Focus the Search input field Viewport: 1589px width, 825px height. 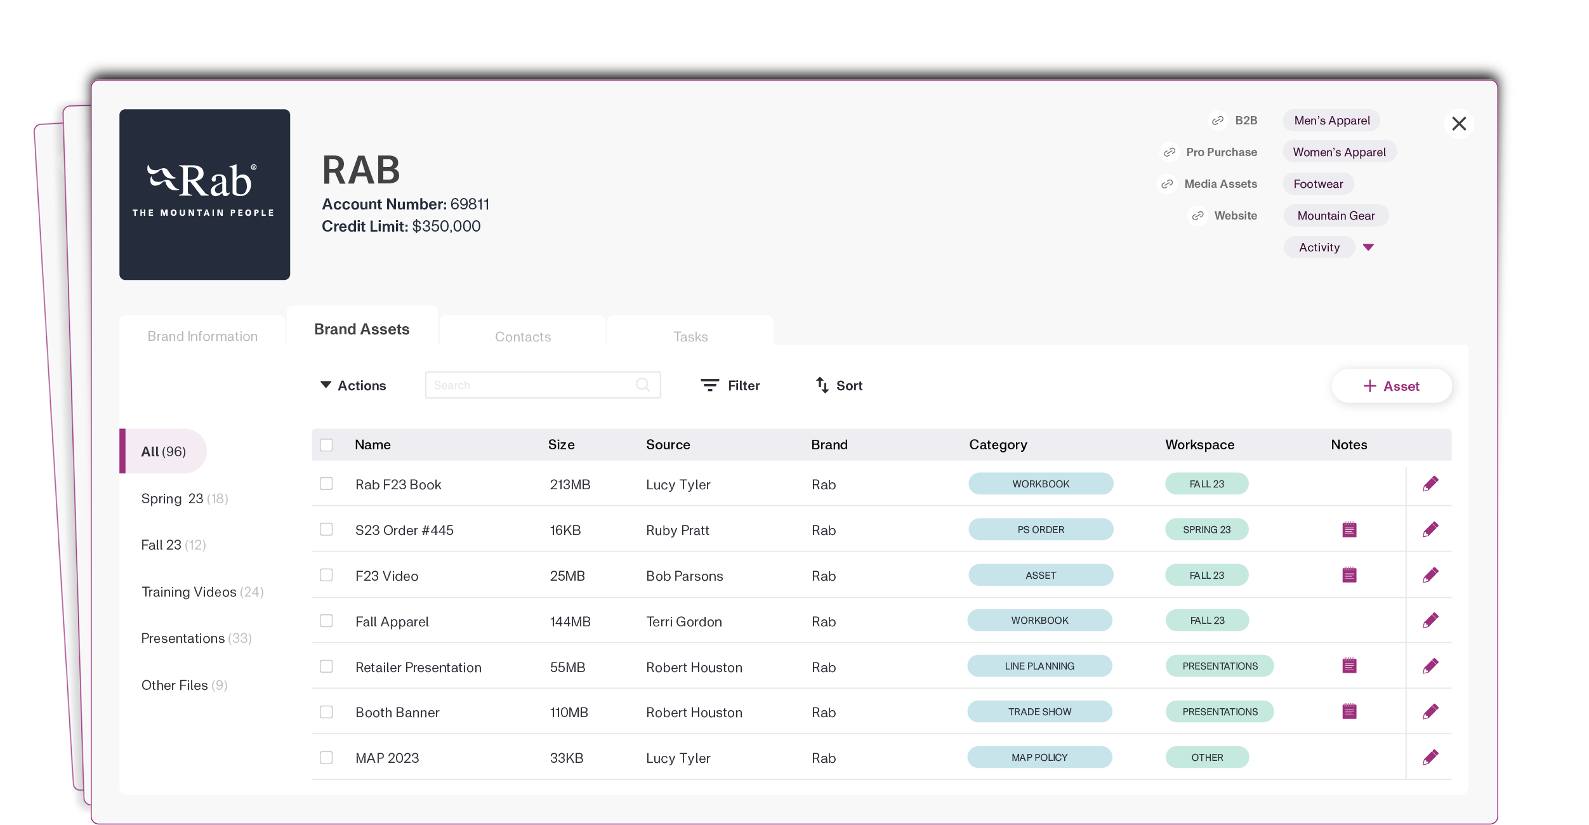tap(543, 385)
